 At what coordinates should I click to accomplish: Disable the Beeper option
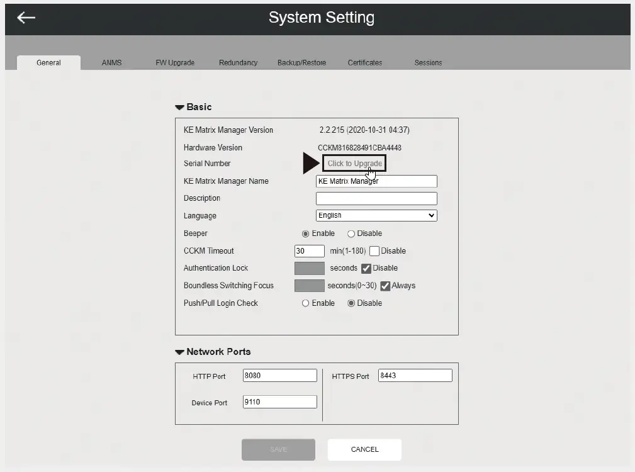[x=351, y=233]
